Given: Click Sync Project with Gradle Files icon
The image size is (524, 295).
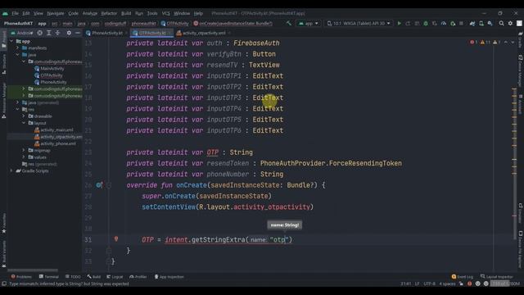Looking at the screenshot, I should pyautogui.click(x=472, y=24).
